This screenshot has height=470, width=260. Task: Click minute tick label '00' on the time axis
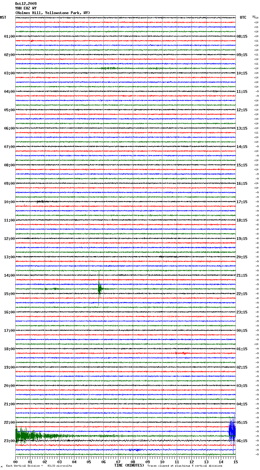(15, 462)
